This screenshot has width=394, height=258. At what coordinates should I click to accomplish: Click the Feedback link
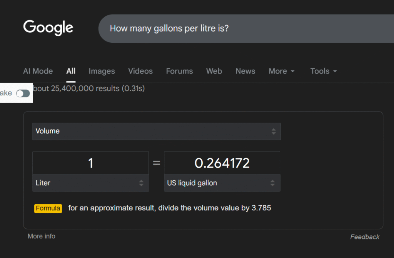coord(364,237)
